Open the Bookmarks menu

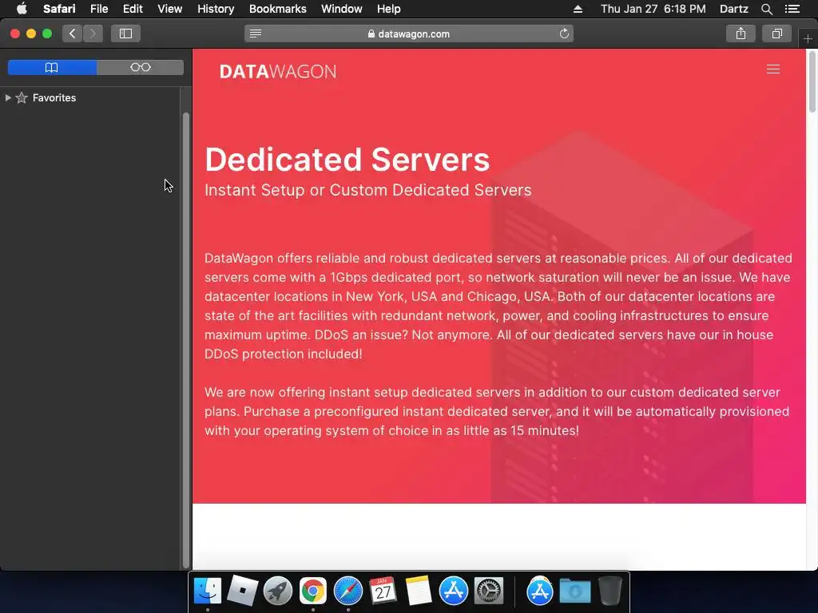(277, 9)
